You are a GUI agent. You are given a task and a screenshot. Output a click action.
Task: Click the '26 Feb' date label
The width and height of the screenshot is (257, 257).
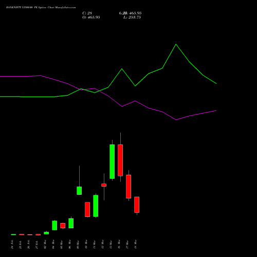pyautogui.click(x=29, y=244)
